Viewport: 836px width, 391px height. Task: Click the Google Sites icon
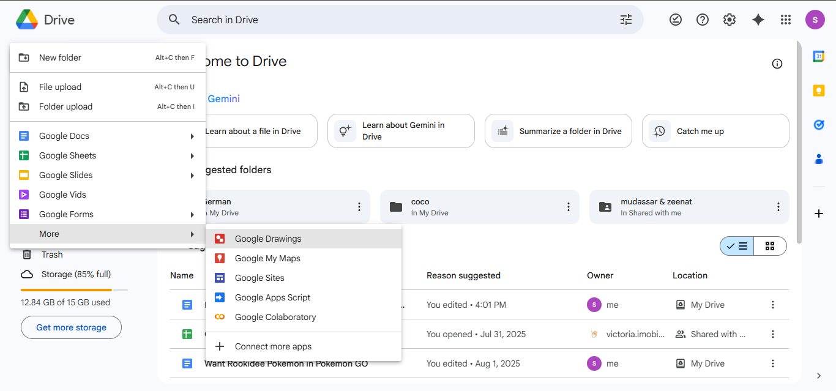(220, 278)
